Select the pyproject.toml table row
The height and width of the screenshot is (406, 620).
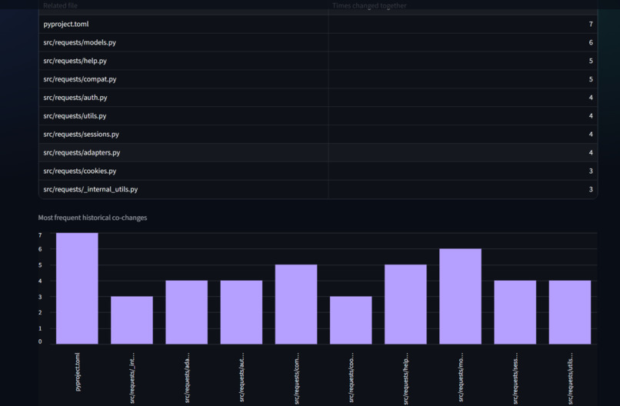(x=318, y=24)
